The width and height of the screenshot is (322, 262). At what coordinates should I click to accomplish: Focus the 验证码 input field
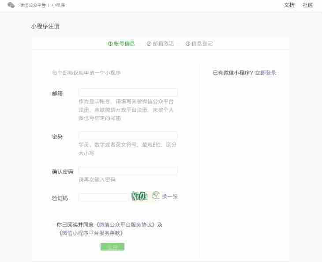pos(103,197)
